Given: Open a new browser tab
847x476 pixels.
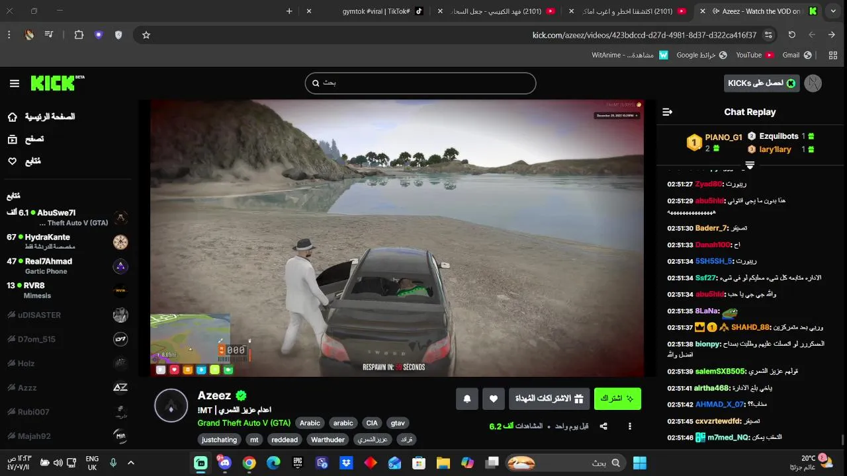Looking at the screenshot, I should pyautogui.click(x=289, y=11).
